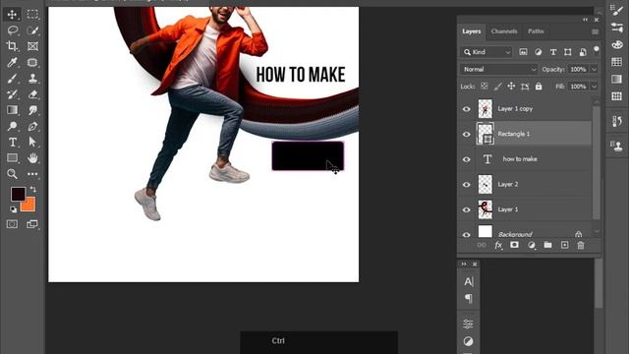Toggle lock position
The image size is (629, 354).
tap(511, 87)
